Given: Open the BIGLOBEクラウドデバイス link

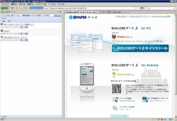Looking at the screenshot, I should (x=141, y=17).
